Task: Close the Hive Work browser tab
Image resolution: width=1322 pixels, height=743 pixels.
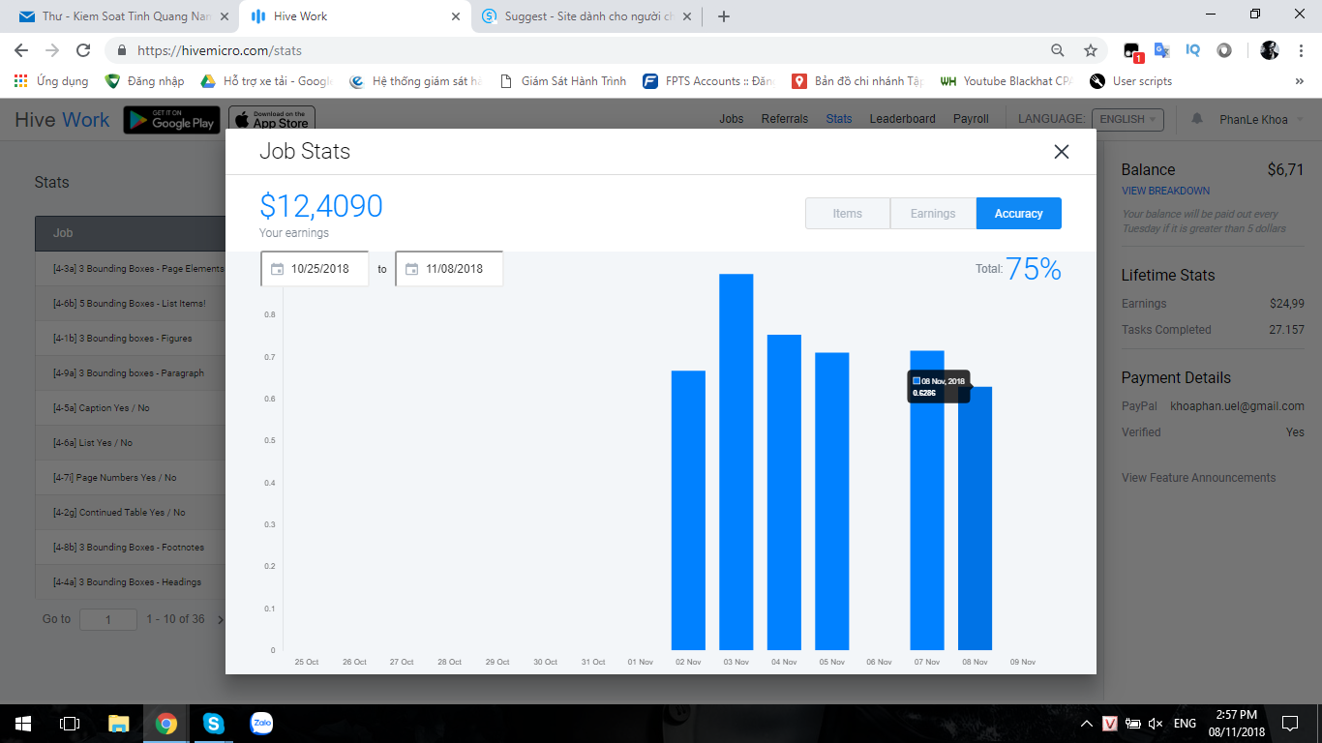Action: [456, 16]
